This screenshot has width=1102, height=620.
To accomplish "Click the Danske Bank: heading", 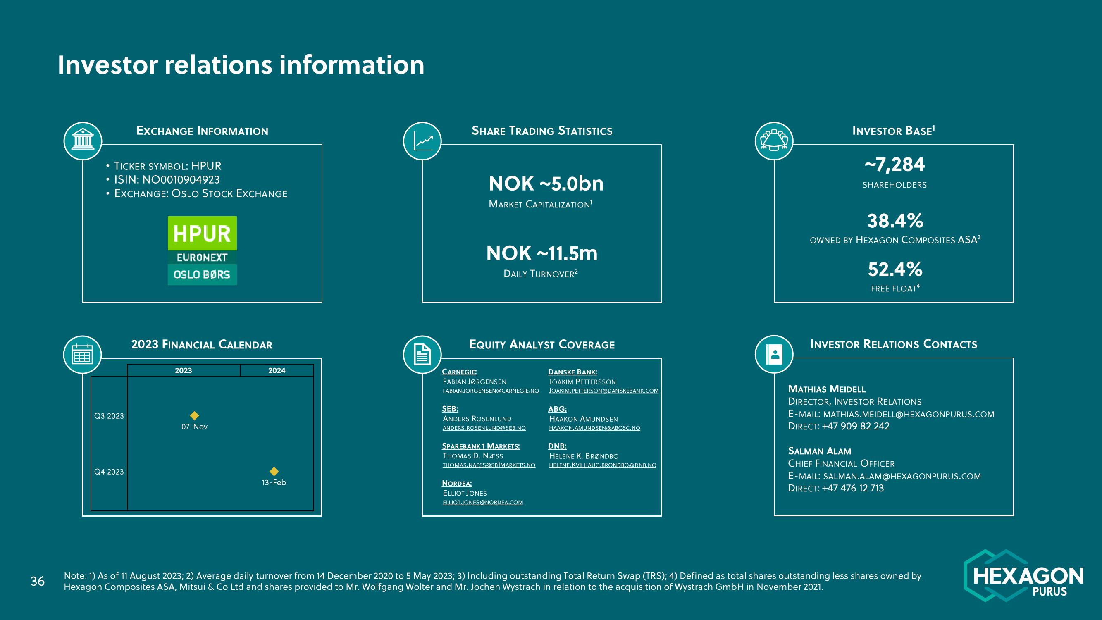I will (x=572, y=372).
